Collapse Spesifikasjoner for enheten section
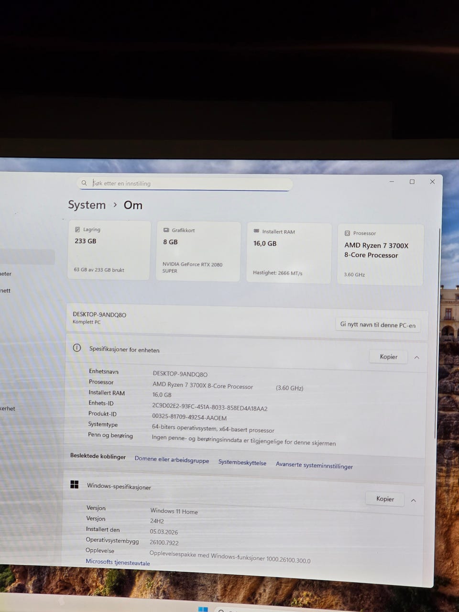Screen dimensions: 459x612 (x=416, y=357)
